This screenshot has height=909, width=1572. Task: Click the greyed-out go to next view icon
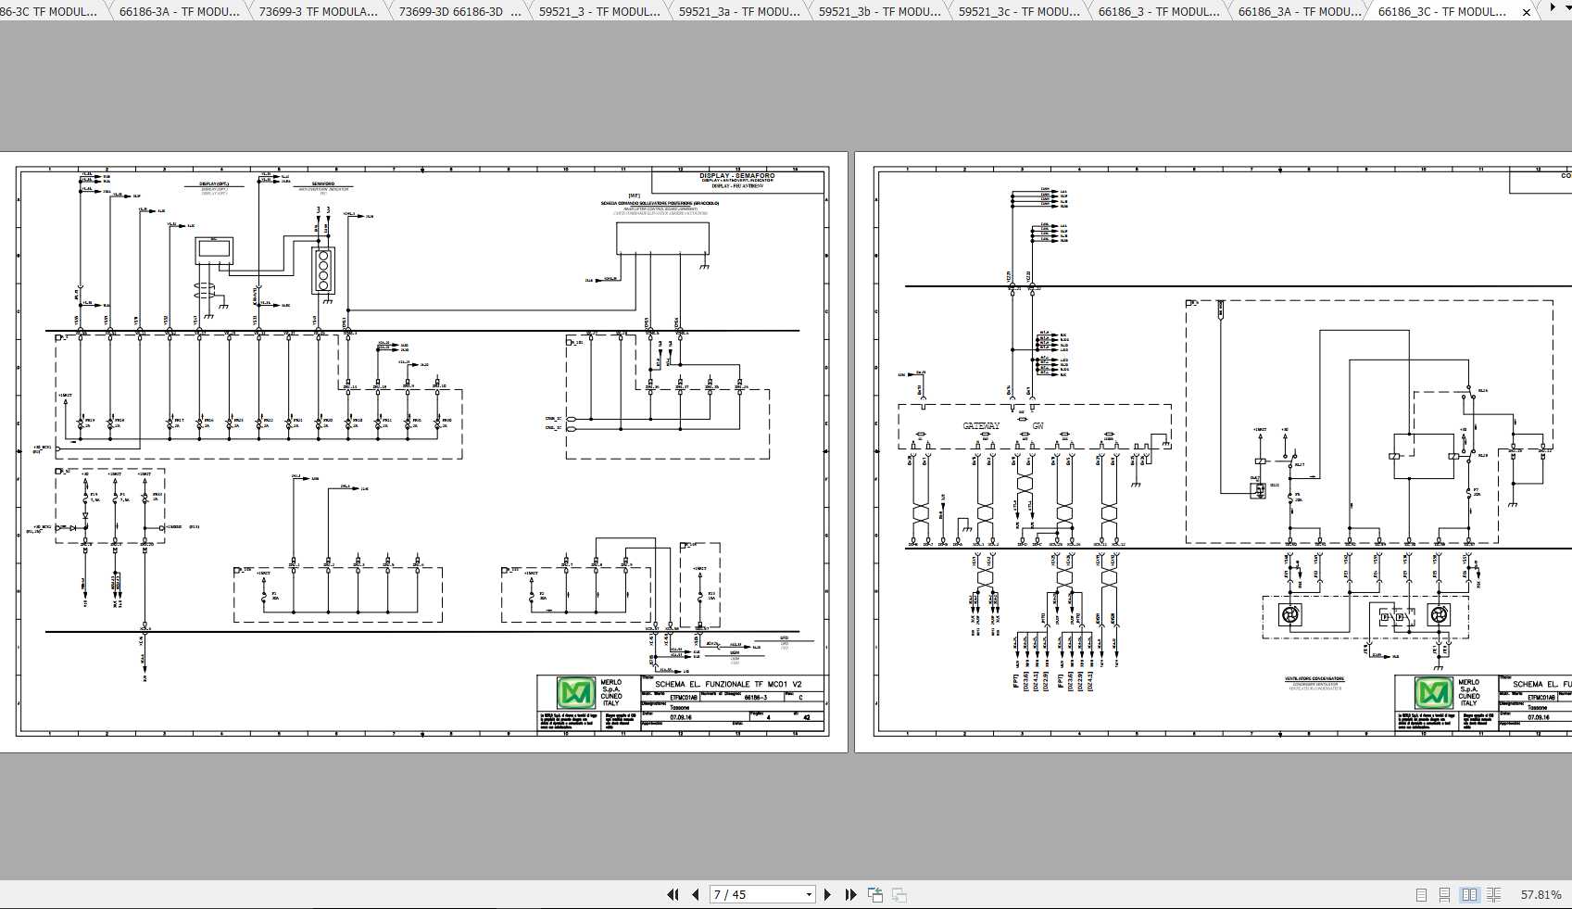point(899,894)
